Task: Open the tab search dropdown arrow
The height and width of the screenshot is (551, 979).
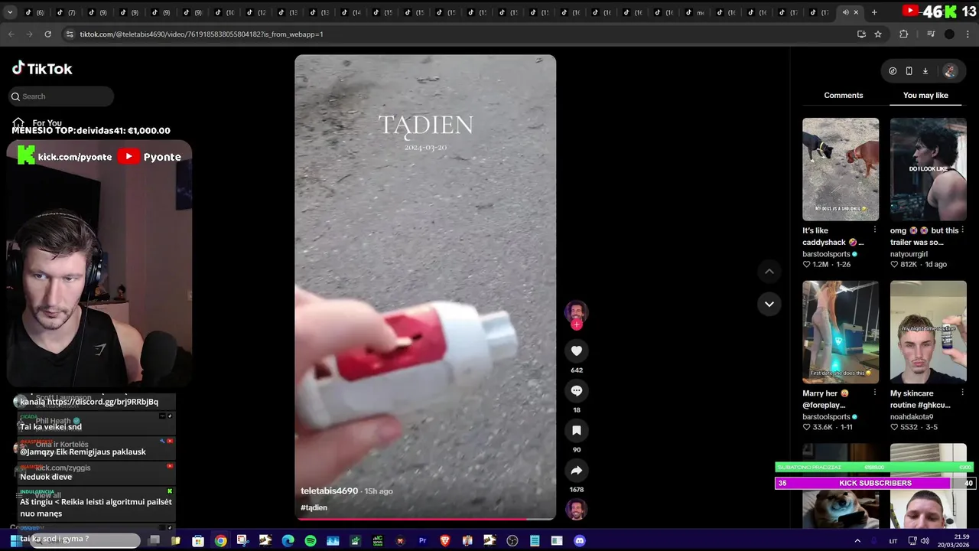Action: click(x=10, y=12)
